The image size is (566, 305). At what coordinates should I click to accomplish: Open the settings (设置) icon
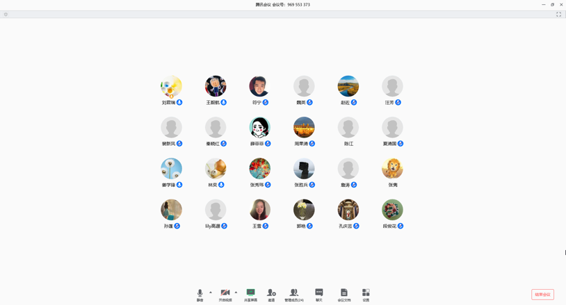tap(366, 295)
